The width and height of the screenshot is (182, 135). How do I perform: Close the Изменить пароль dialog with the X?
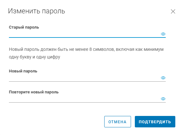coord(173,11)
